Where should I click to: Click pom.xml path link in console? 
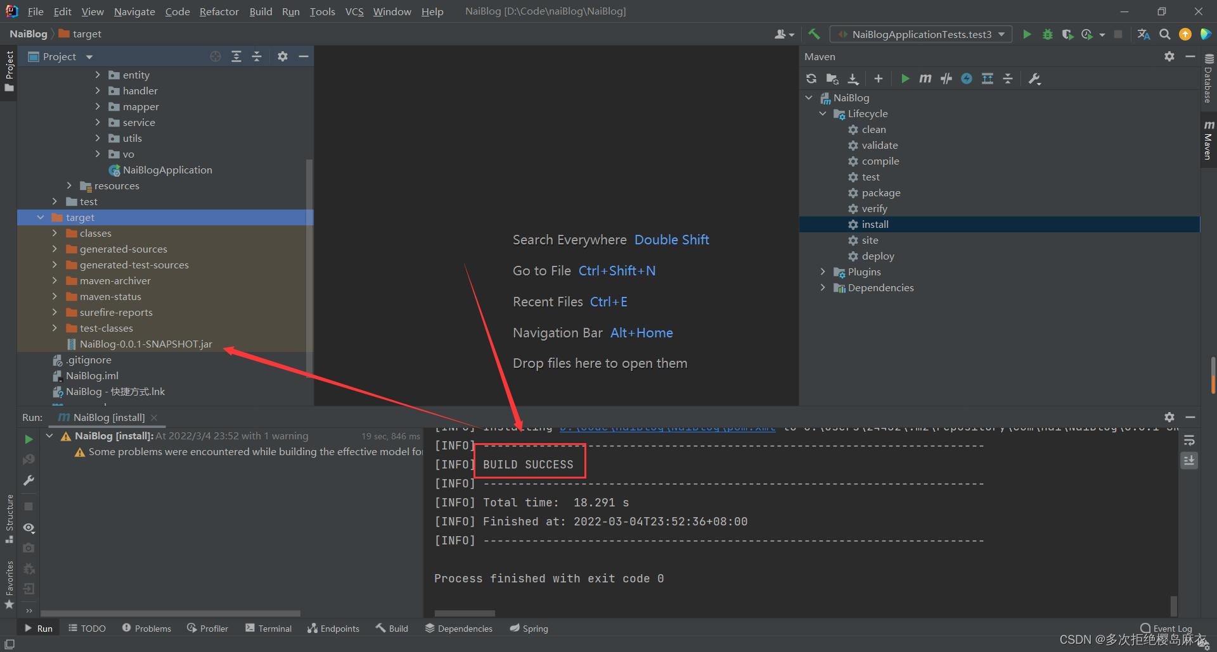(667, 427)
